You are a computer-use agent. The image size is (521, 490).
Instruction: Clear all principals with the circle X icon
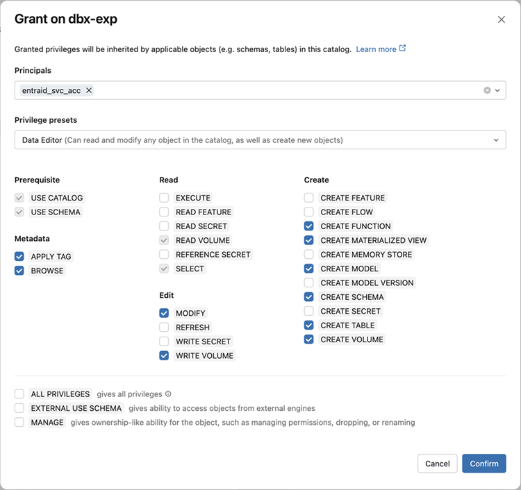[487, 90]
